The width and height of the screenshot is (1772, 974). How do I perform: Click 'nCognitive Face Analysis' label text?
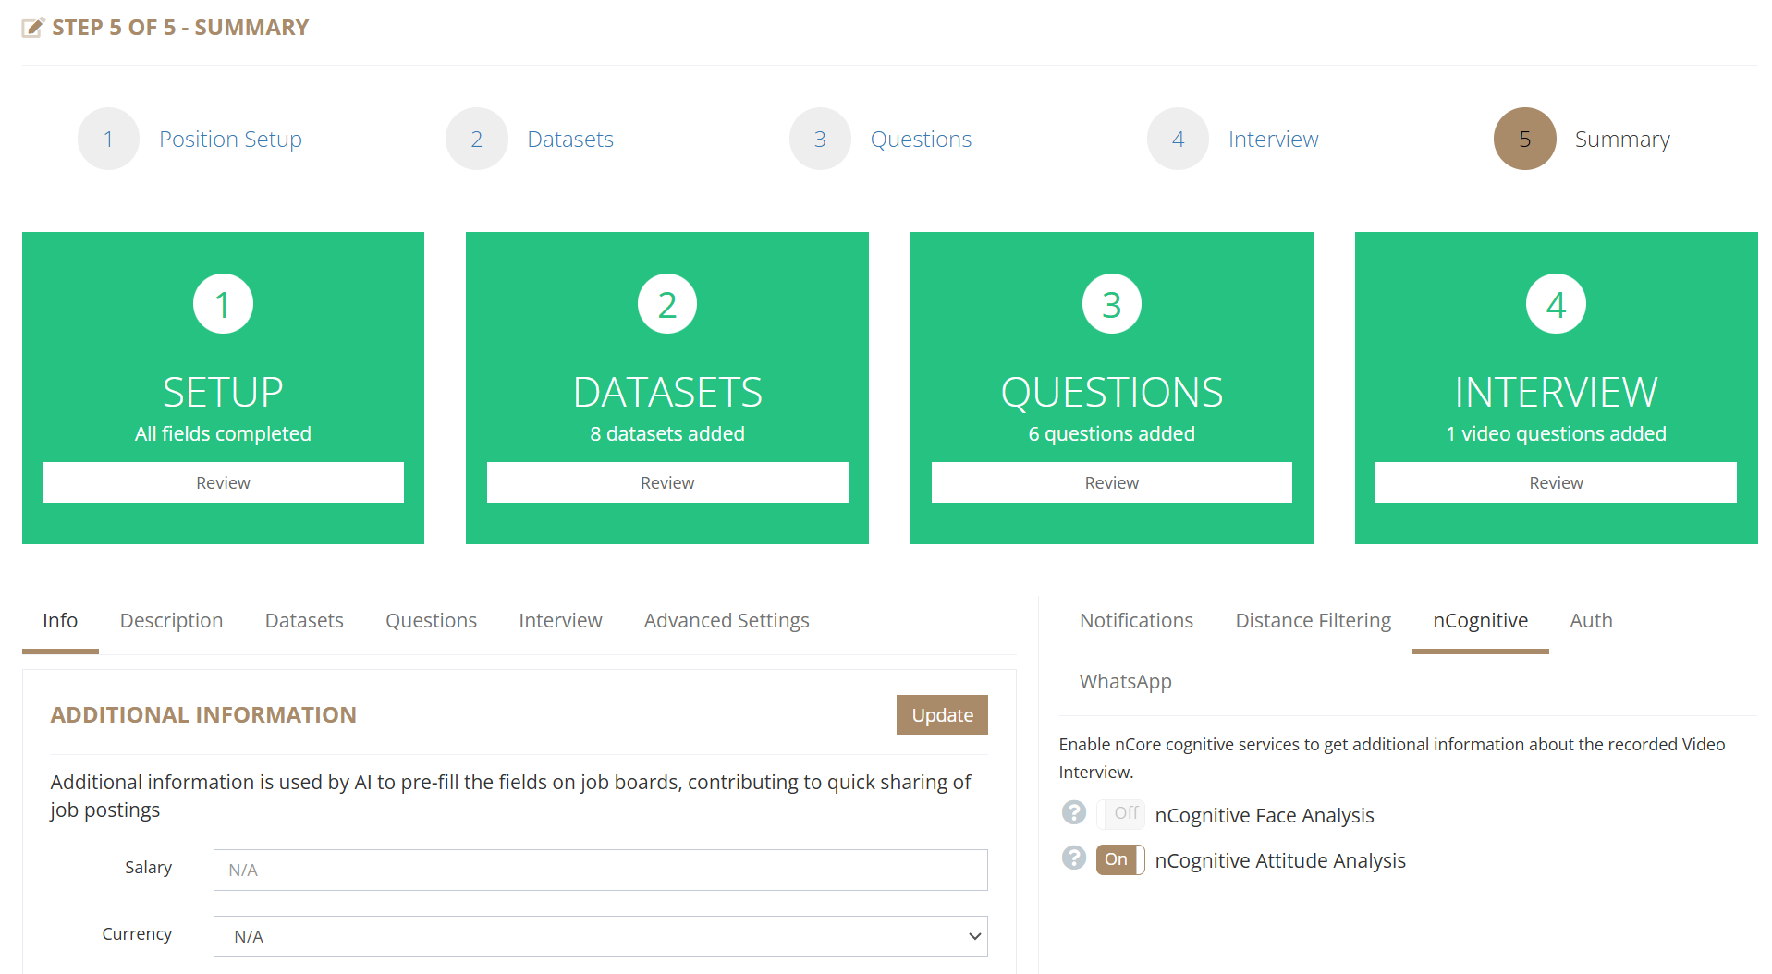[x=1265, y=815]
